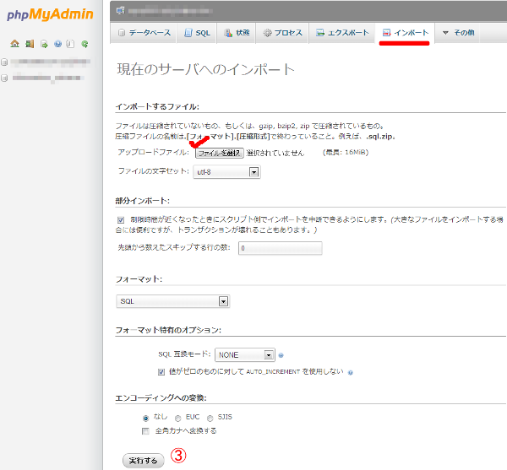This screenshot has width=507, height=470.
Task: Open the SQL format dropdown
Action: tap(173, 301)
